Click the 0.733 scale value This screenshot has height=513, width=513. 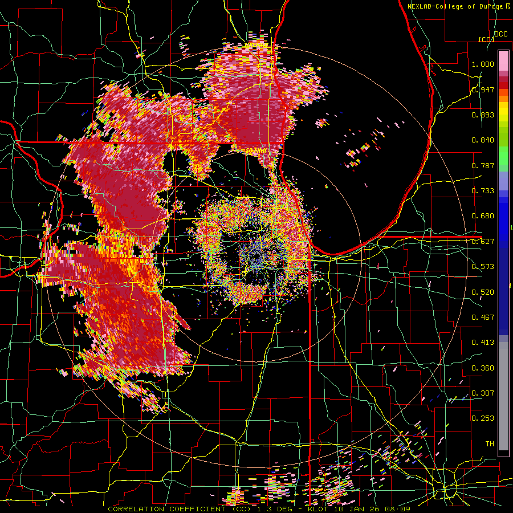point(483,191)
